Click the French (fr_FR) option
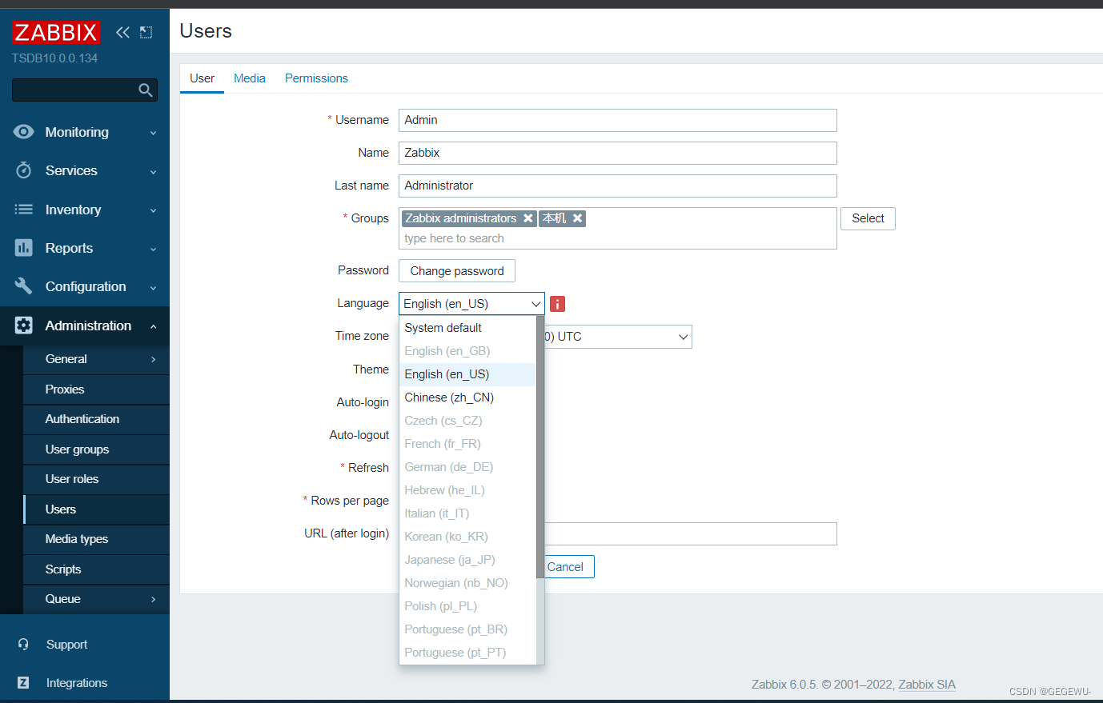The image size is (1103, 703). coord(467,444)
